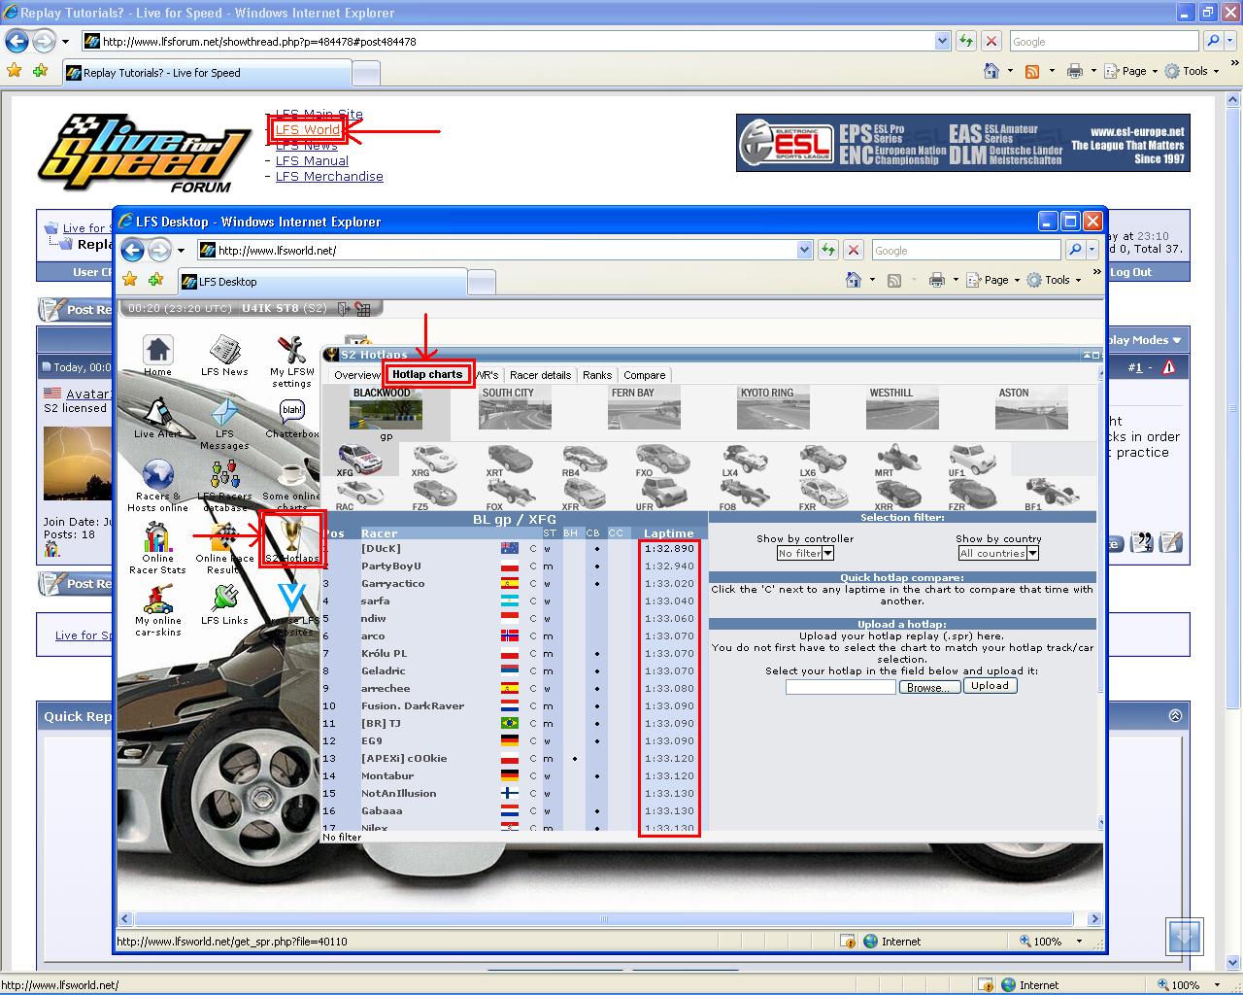The image size is (1243, 995).
Task: Click the hotlap file path input field
Action: [840, 686]
